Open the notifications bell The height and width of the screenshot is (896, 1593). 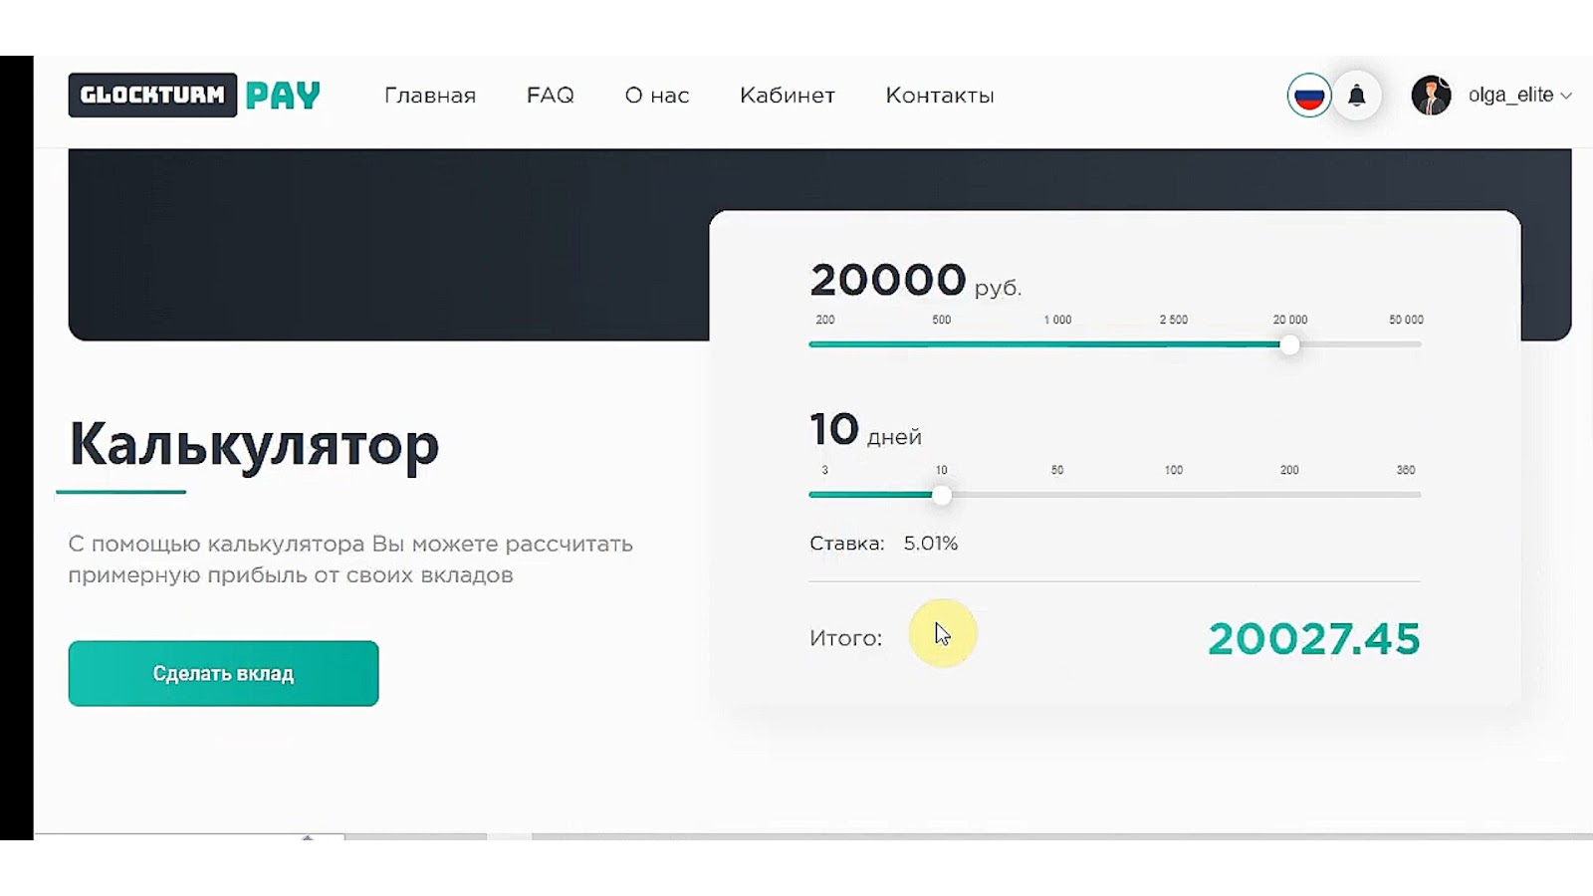tap(1356, 96)
